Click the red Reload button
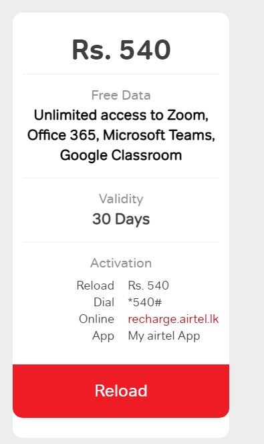264x444 pixels. 121,391
